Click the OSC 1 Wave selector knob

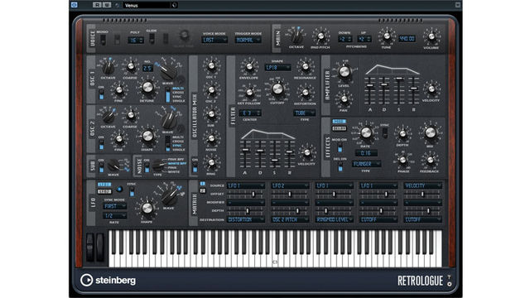[167, 71]
